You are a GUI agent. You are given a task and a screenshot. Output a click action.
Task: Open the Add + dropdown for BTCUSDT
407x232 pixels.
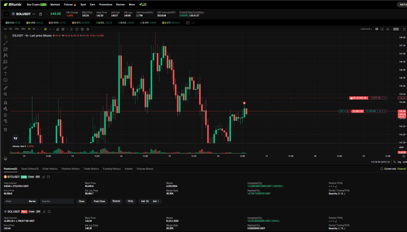(x=156, y=201)
